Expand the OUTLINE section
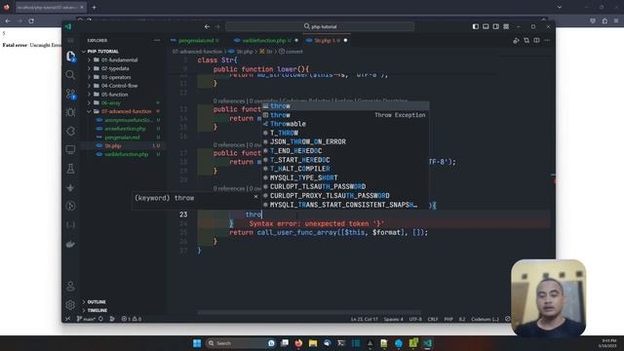The width and height of the screenshot is (624, 351). pos(123,302)
